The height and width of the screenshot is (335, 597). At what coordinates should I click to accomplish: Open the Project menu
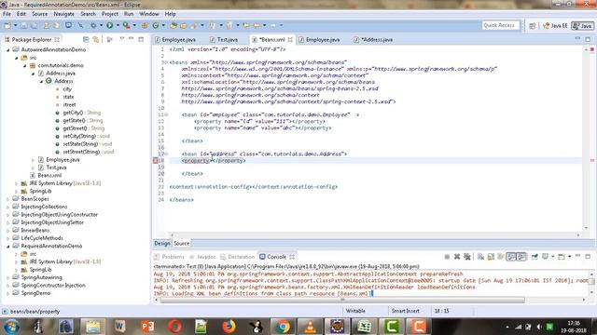110,14
